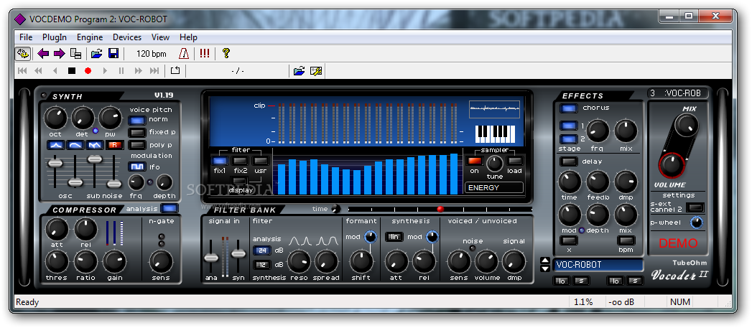Screen dimensions: 752x328
Task: Click the mini keyboard in display
Action: 495,133
